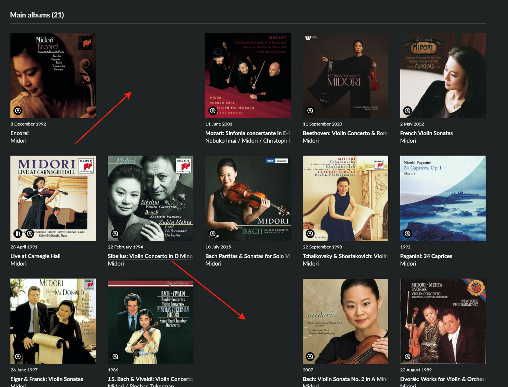Click the magnifier icon on the Beethoven Violin Concerto cover

[x=310, y=111]
